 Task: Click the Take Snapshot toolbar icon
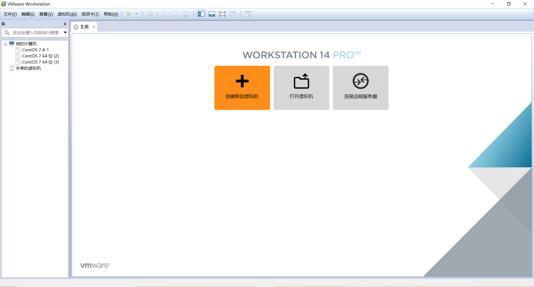click(165, 14)
